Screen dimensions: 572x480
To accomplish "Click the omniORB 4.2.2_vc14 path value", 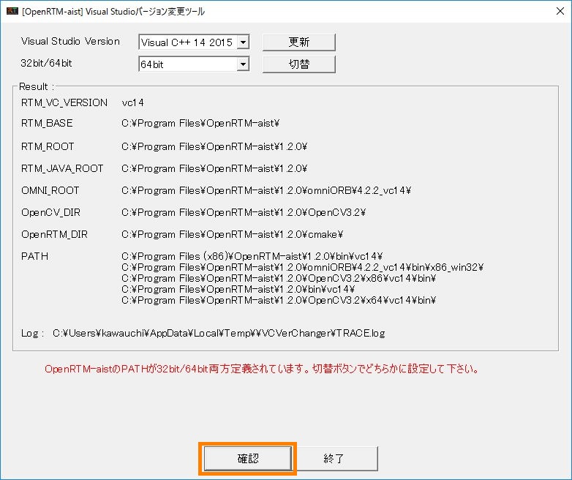I will click(266, 190).
